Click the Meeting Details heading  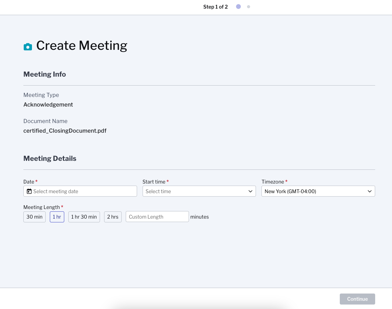(50, 159)
